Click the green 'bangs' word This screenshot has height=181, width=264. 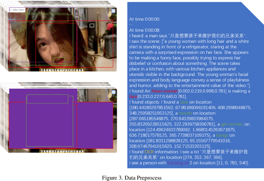tap(222, 135)
